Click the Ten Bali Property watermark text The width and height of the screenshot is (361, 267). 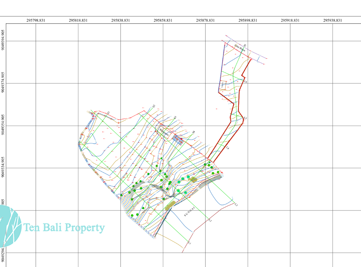click(64, 227)
